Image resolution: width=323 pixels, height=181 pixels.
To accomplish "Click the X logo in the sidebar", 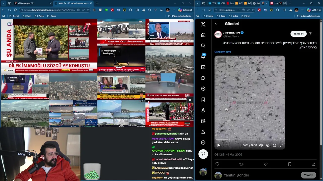I will point(203,24).
